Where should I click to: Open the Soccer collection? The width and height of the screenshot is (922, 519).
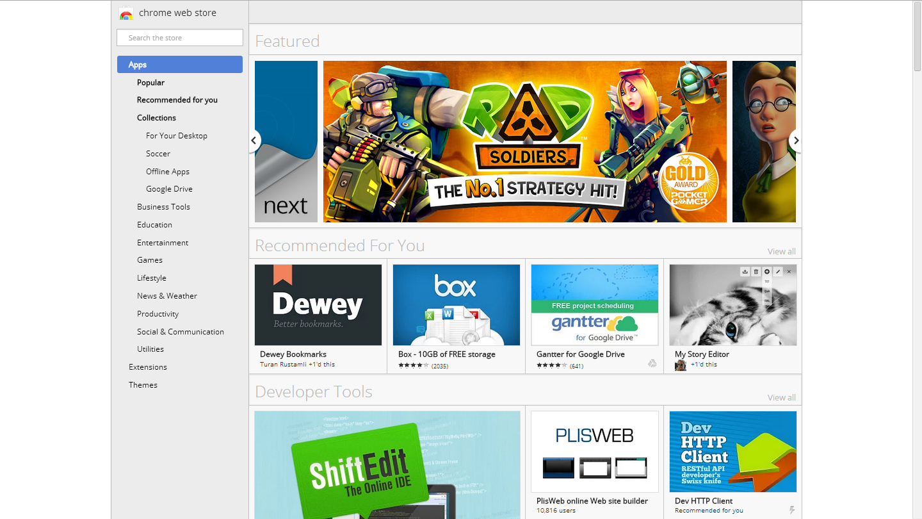[158, 154]
